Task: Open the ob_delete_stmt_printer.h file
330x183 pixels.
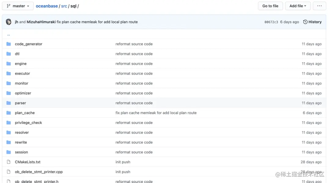Action: pos(37,181)
